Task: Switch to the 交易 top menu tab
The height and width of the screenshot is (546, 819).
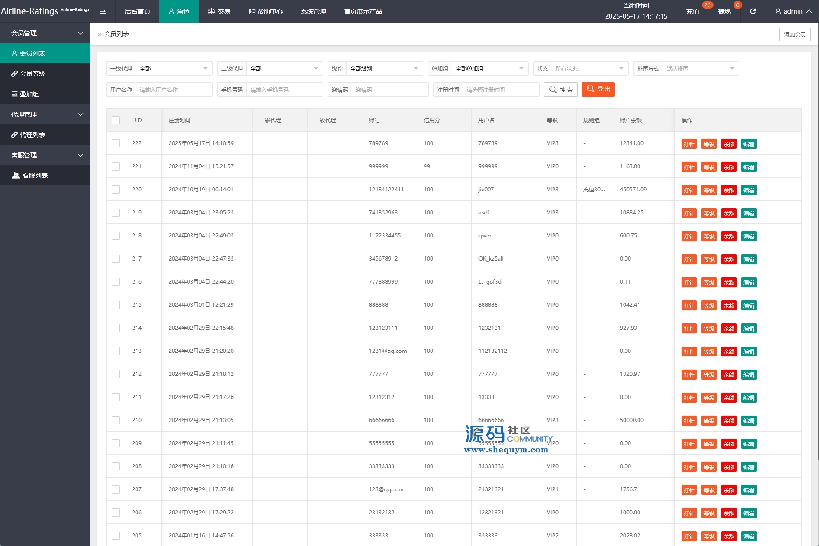Action: 219,11
